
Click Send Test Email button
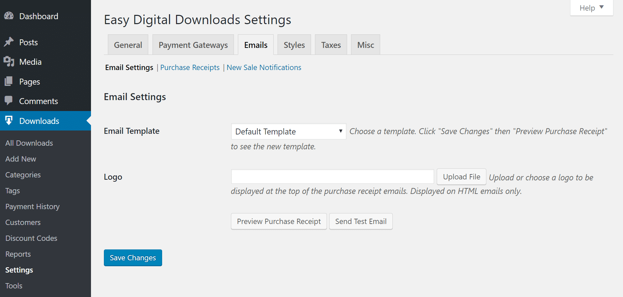click(x=361, y=221)
